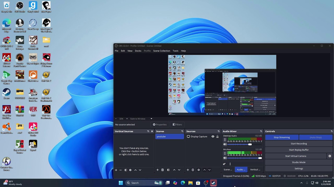Select Garry's Mod desktop icon

click(x=33, y=7)
